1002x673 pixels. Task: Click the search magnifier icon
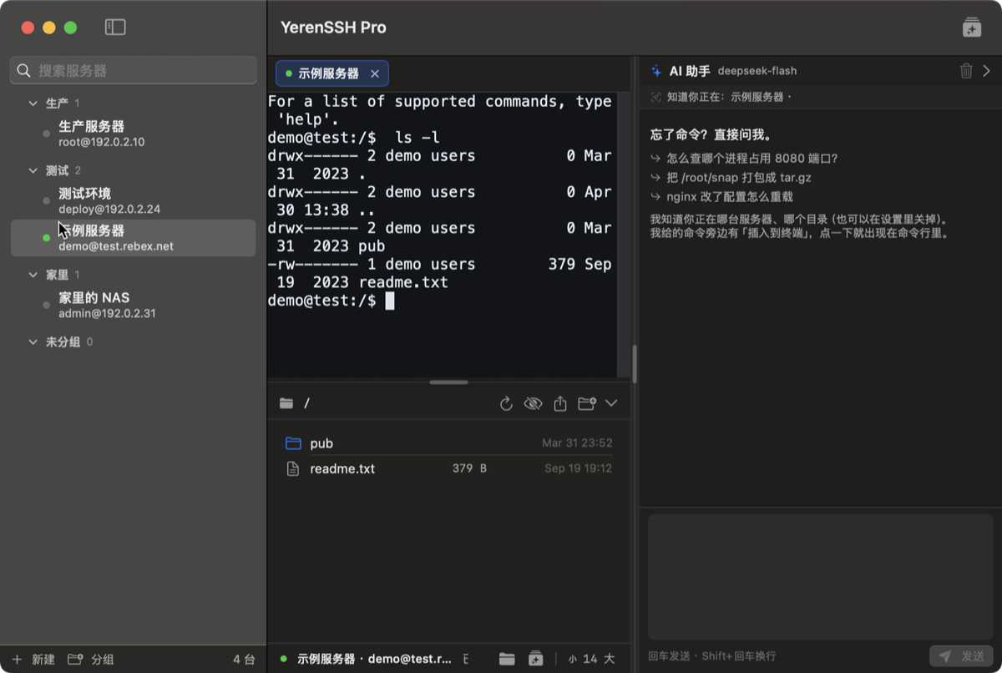[24, 71]
